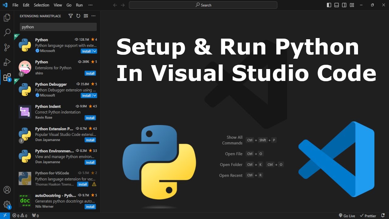Open Views and More Actions ellipsis
This screenshot has height=219, width=389.
(x=93, y=16)
